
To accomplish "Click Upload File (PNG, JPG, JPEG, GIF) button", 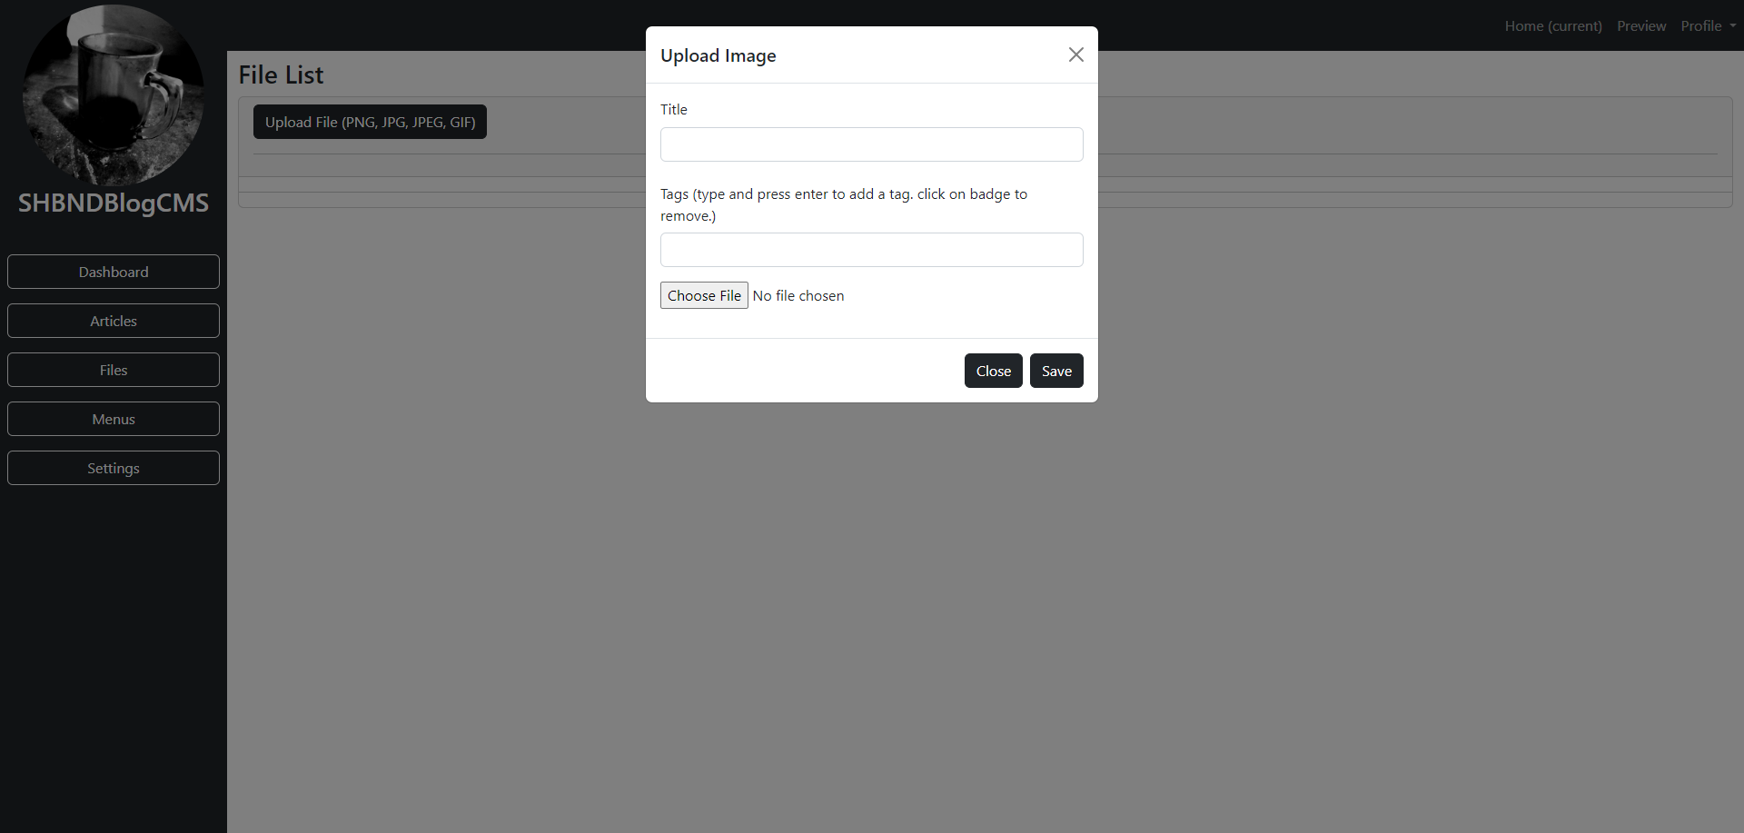I will (x=370, y=122).
